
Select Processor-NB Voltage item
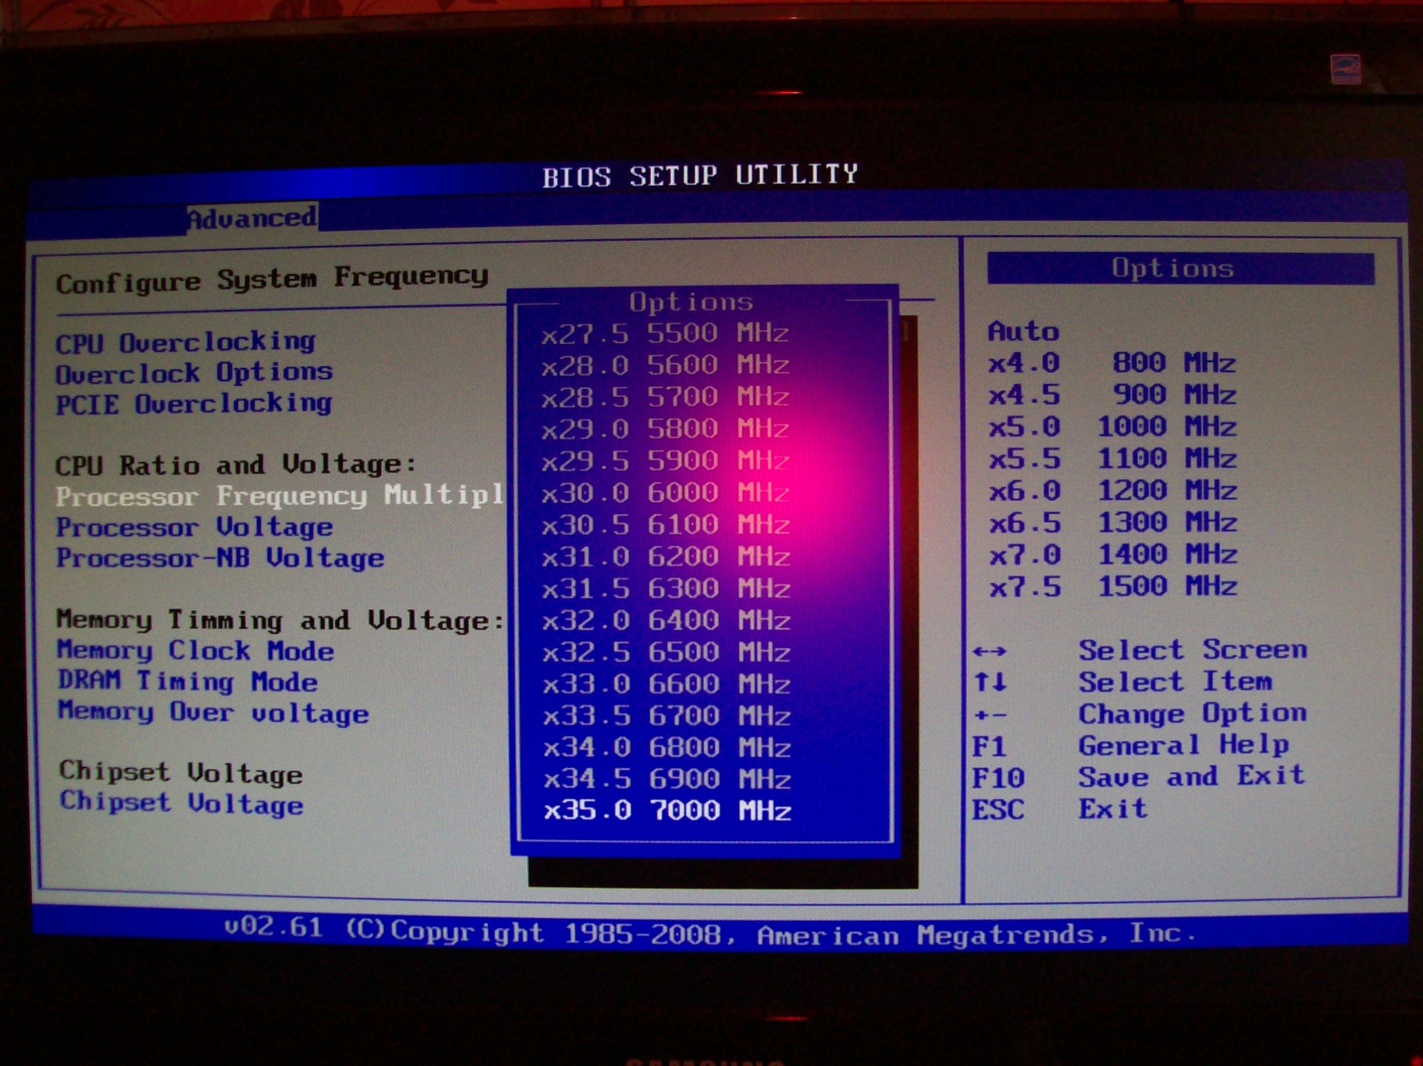click(220, 558)
